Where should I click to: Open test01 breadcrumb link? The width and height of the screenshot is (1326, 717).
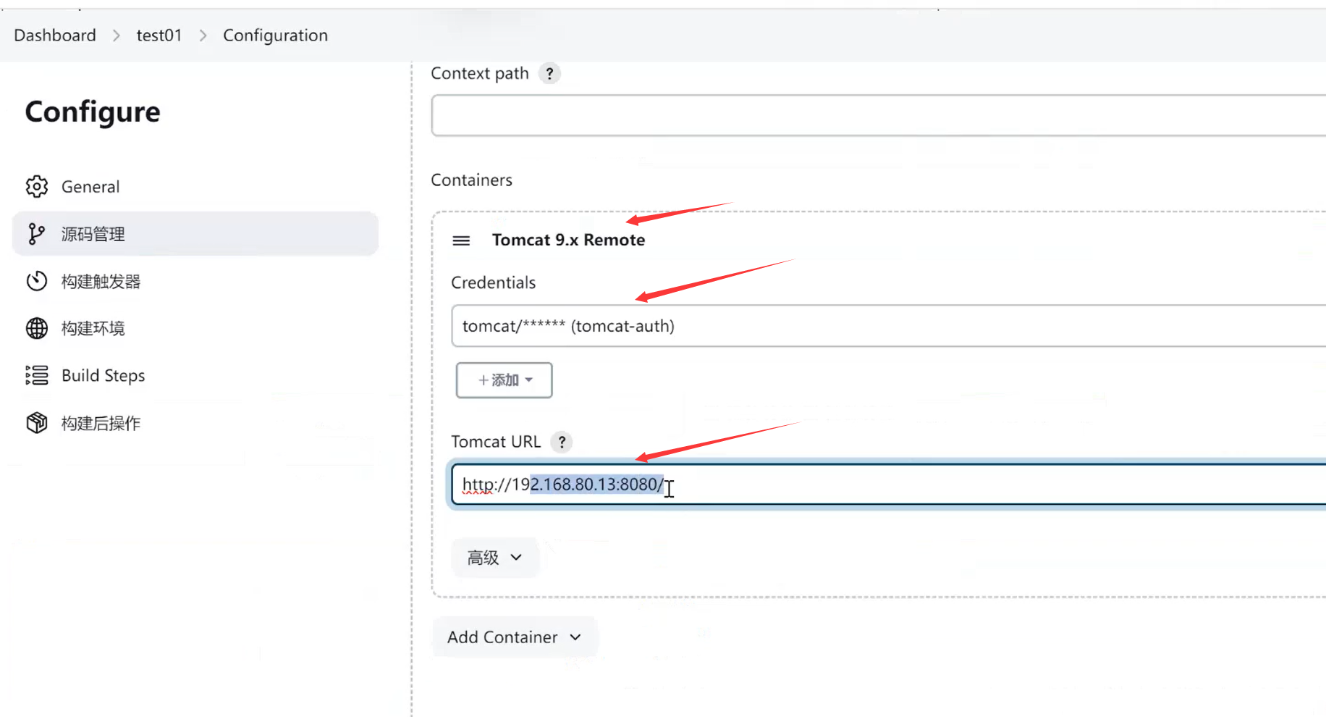(159, 35)
